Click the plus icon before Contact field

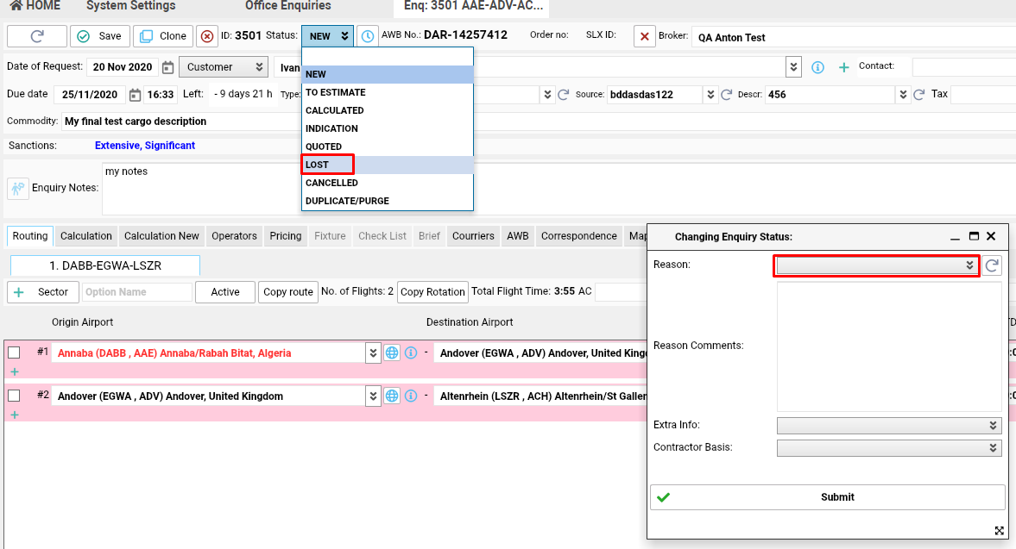pyautogui.click(x=843, y=67)
